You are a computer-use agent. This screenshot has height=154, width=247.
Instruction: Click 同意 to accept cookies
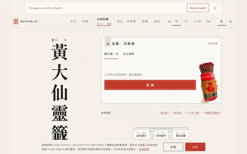coord(195,147)
